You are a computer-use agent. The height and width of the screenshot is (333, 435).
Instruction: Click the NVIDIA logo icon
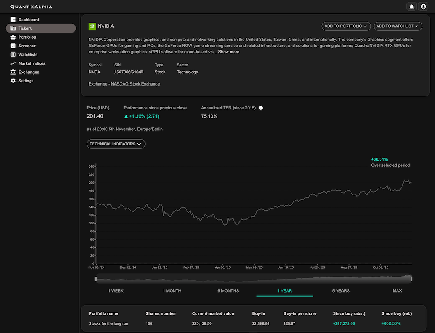(92, 26)
